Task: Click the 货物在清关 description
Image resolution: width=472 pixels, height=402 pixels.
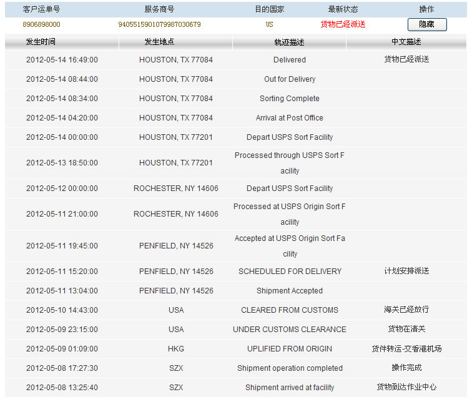Action: click(x=406, y=329)
